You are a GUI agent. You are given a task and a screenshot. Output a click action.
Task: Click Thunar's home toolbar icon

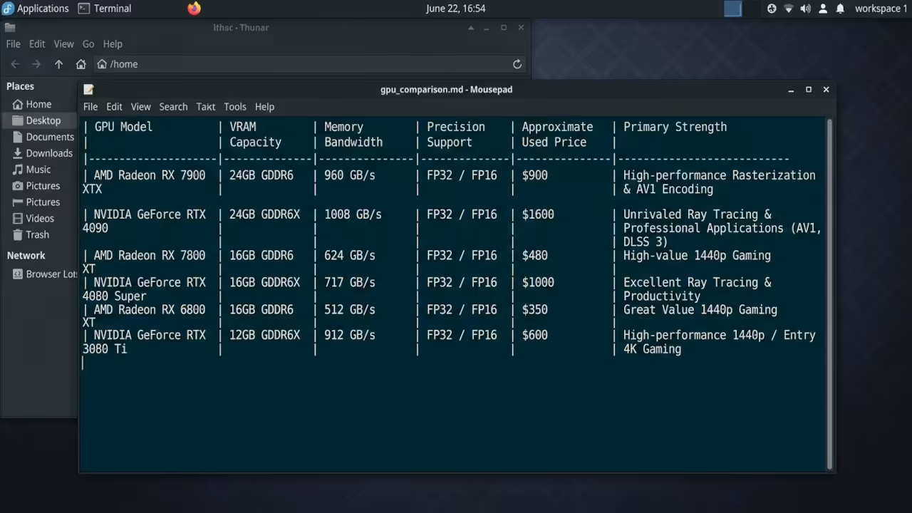tap(81, 64)
